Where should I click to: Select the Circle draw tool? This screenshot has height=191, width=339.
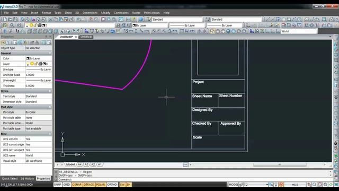point(299,20)
